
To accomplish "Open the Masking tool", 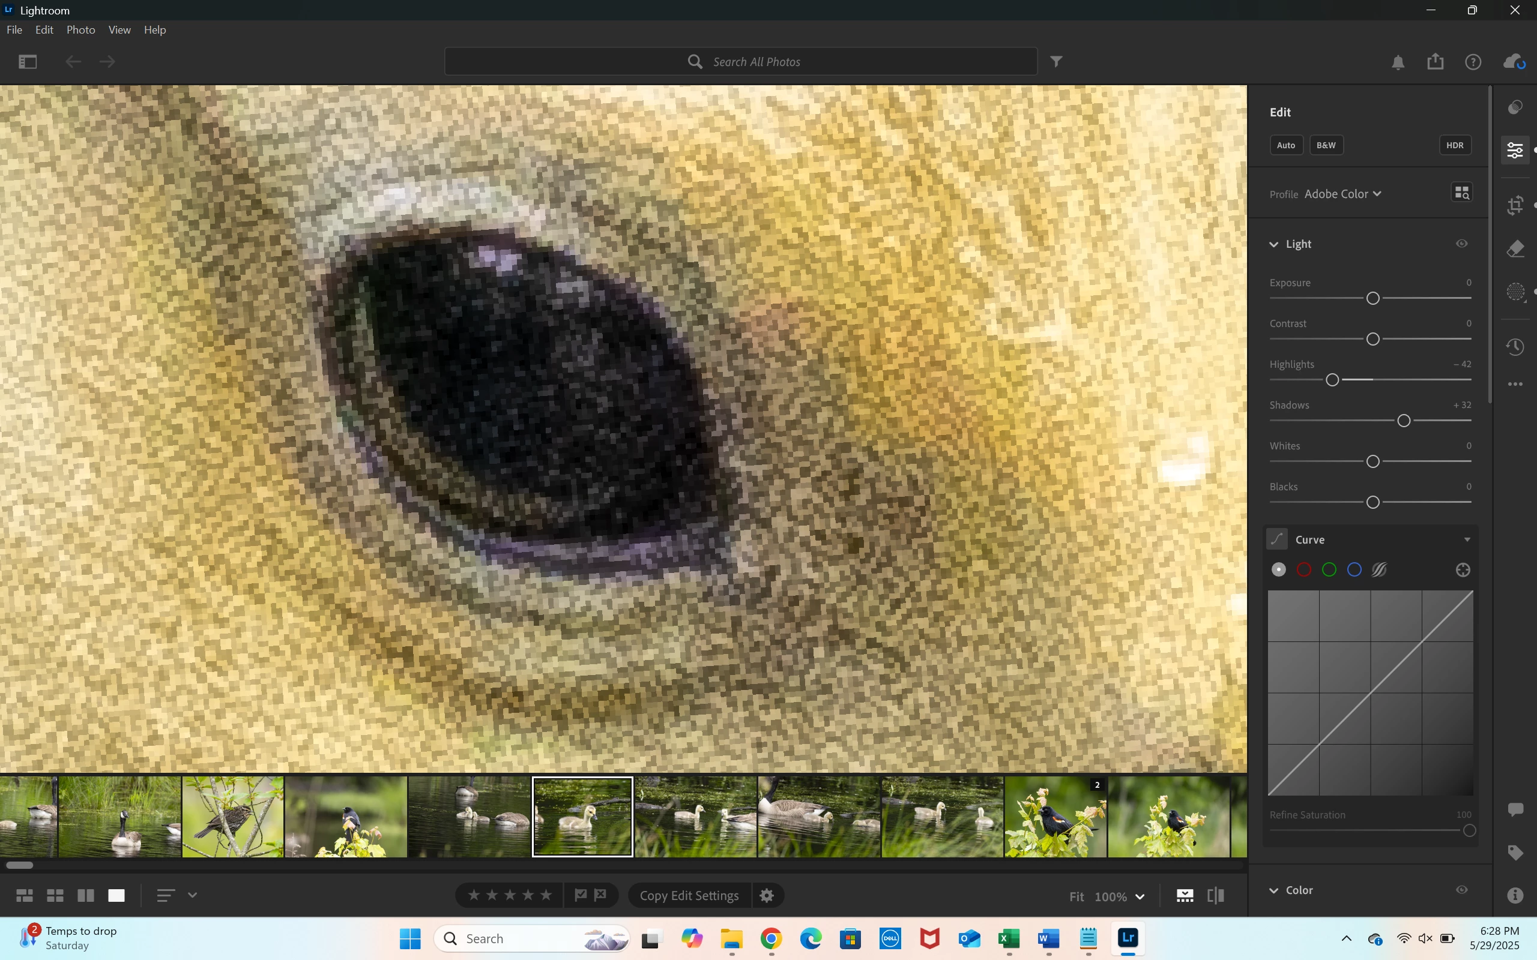I will click(1515, 292).
